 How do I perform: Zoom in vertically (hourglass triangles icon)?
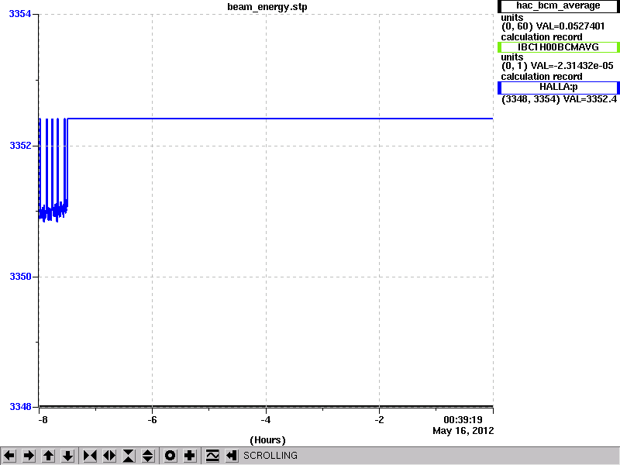[x=129, y=456]
